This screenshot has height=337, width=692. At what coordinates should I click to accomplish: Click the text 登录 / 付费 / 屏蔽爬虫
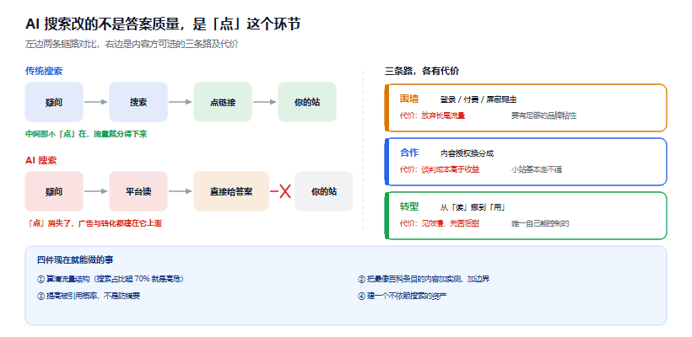478,100
